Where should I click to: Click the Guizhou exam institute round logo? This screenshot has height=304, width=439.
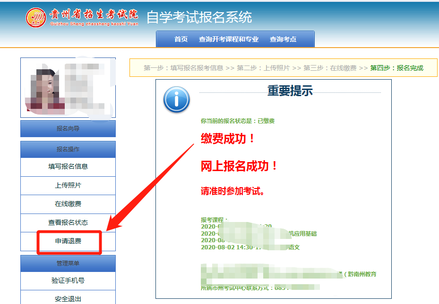(x=36, y=17)
